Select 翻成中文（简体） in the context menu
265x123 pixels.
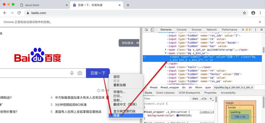tap(126, 104)
